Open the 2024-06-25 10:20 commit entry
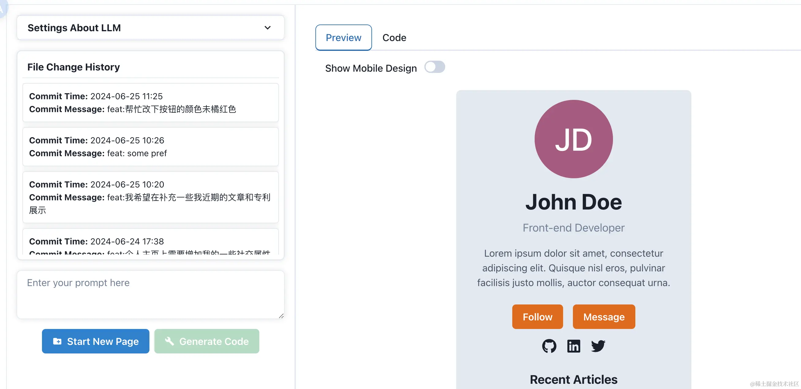801x389 pixels. pyautogui.click(x=151, y=197)
